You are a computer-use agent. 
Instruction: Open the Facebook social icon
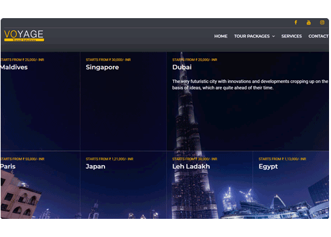tap(296, 23)
